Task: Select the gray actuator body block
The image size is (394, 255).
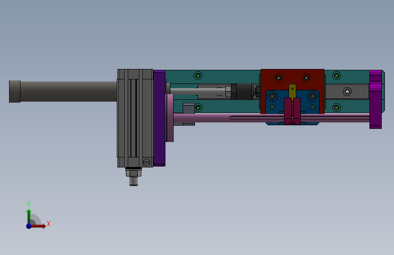Action: (135, 118)
